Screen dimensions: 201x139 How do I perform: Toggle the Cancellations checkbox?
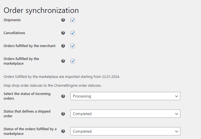73,33
